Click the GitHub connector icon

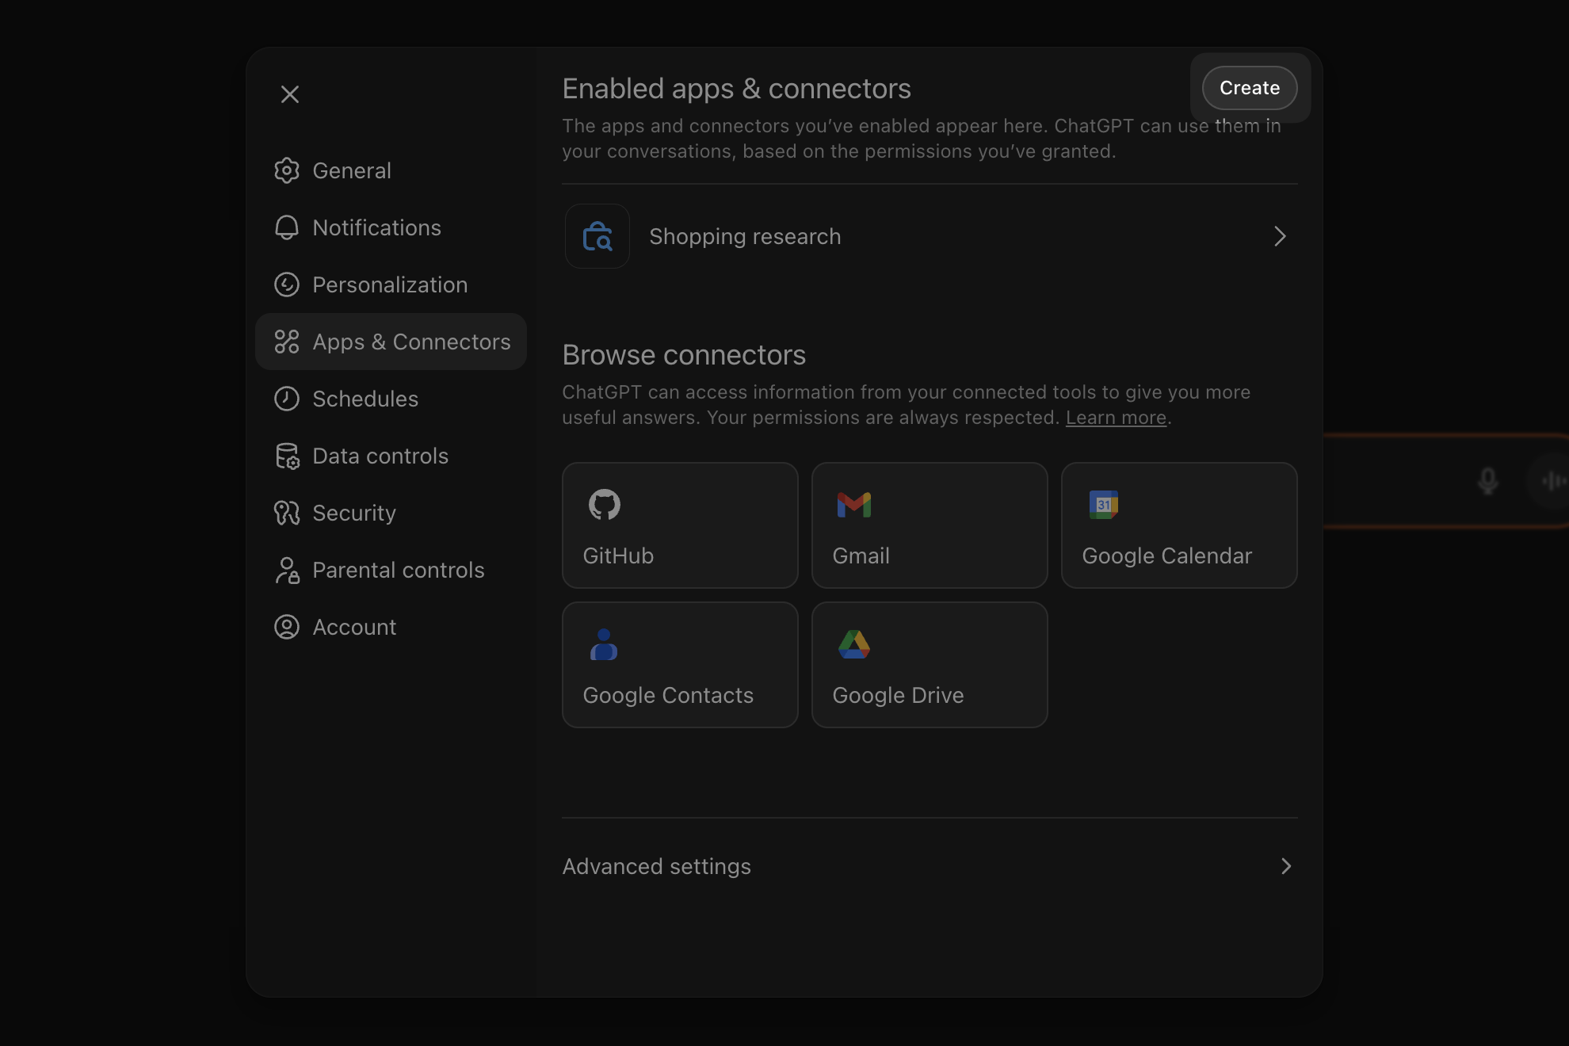coord(604,504)
